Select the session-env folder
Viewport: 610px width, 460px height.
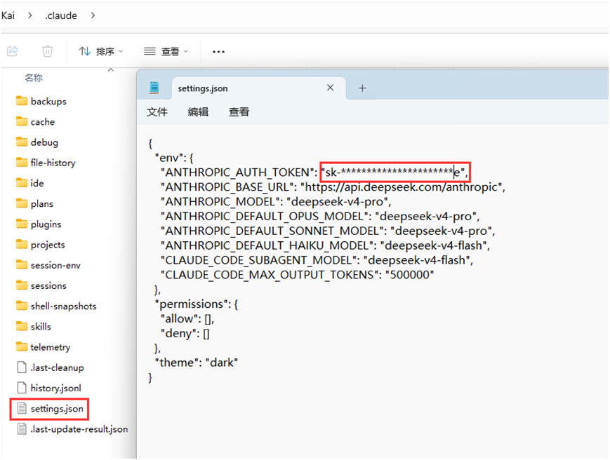[x=48, y=265]
